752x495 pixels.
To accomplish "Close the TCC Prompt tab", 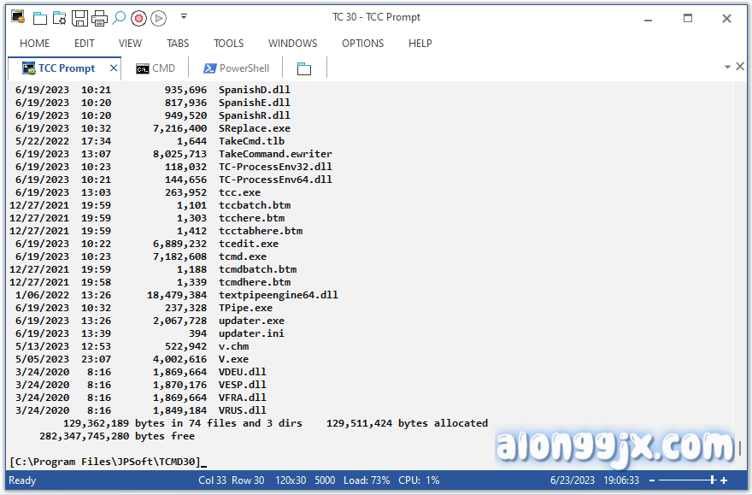I will pos(114,68).
